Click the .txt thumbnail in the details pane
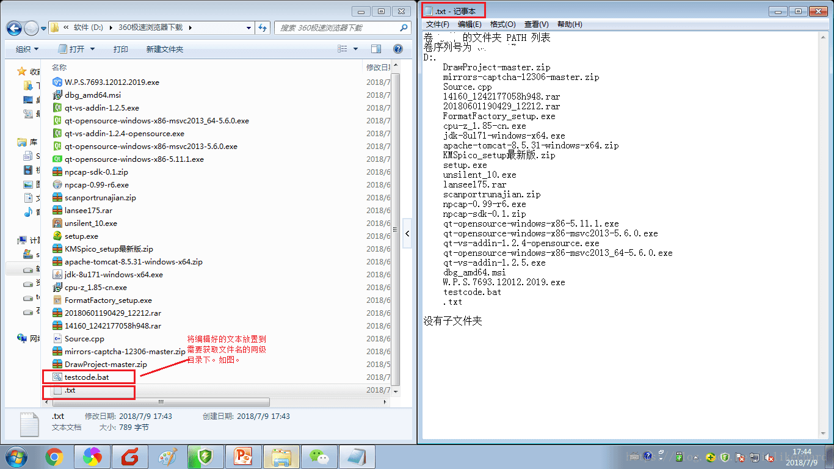834x469 pixels. tap(29, 425)
